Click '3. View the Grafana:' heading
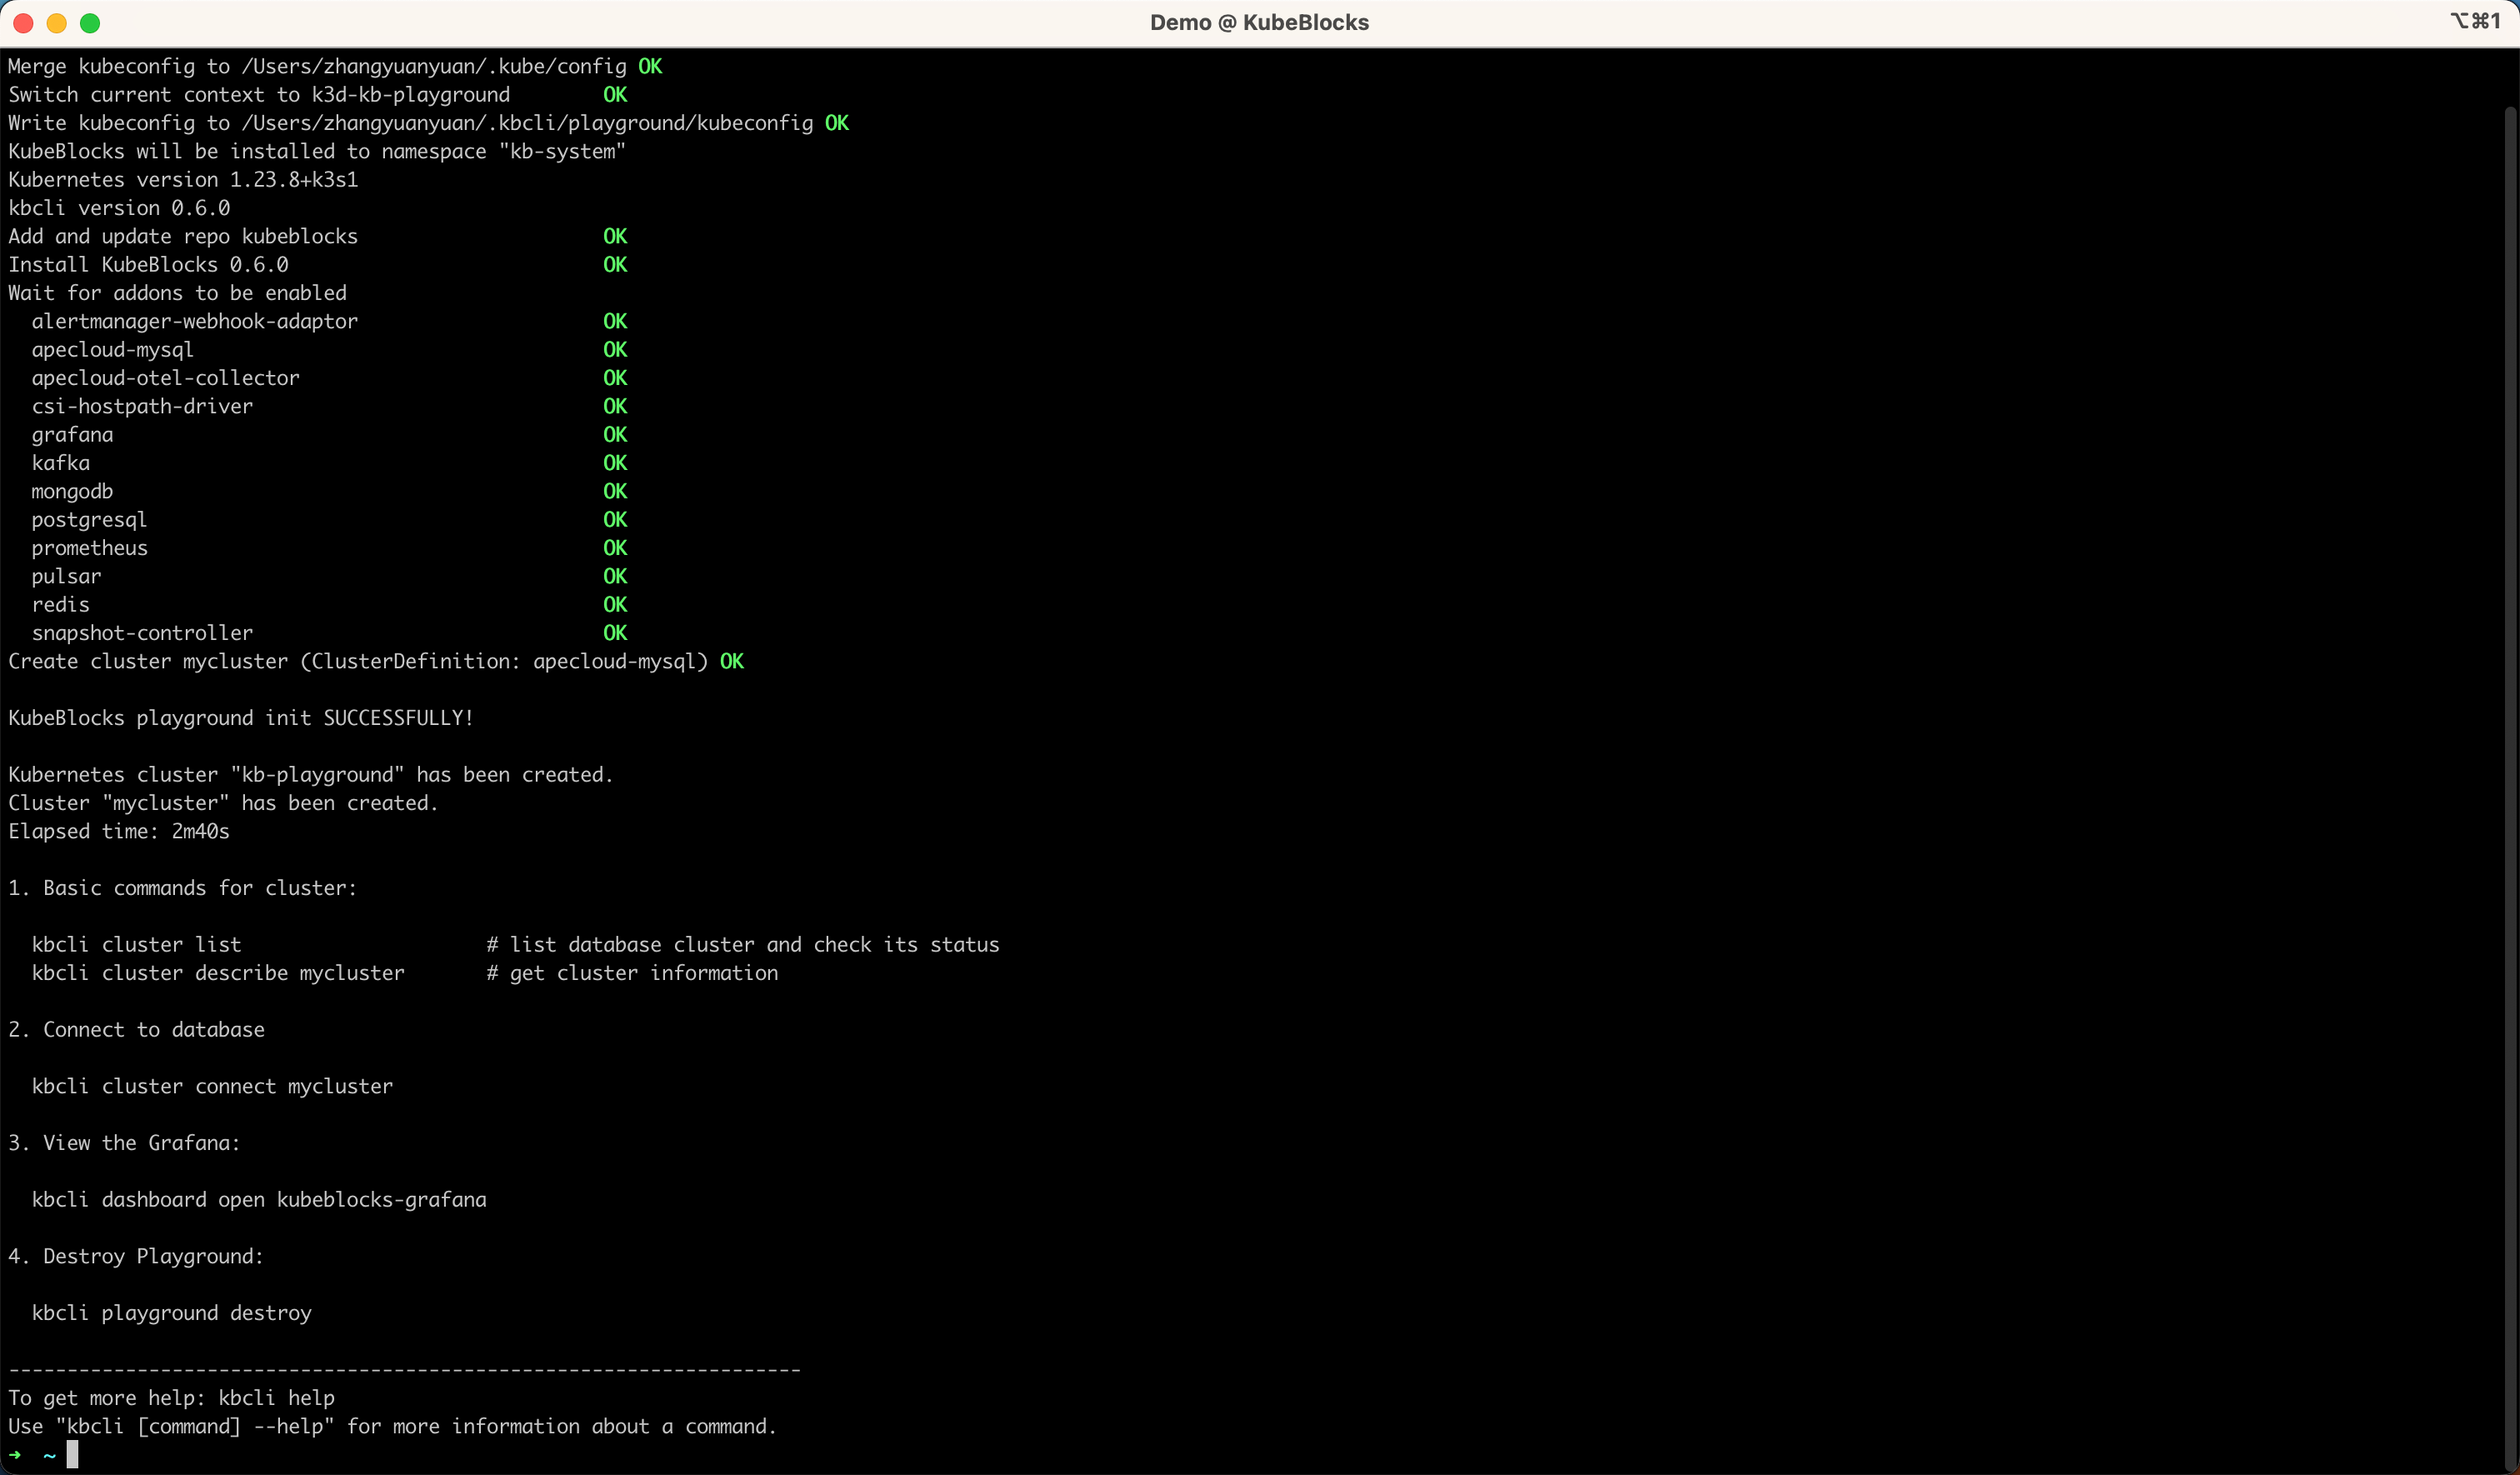The height and width of the screenshot is (1475, 2520). pos(125,1143)
